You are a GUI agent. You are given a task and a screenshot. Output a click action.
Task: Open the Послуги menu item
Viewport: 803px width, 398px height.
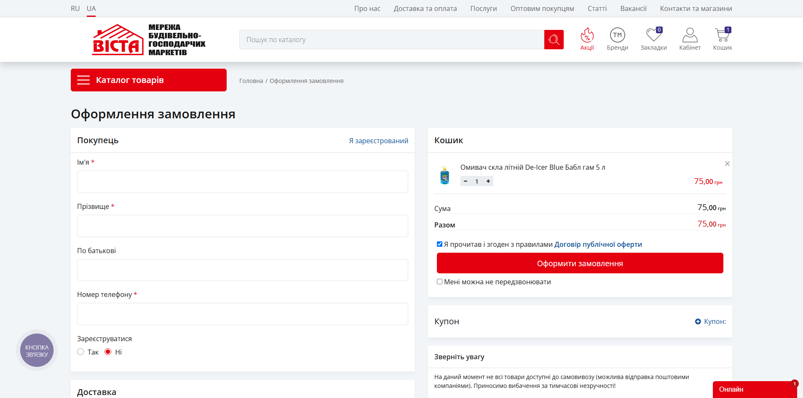[484, 8]
